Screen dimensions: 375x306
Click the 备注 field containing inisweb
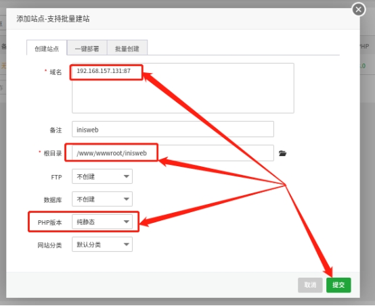pos(173,130)
